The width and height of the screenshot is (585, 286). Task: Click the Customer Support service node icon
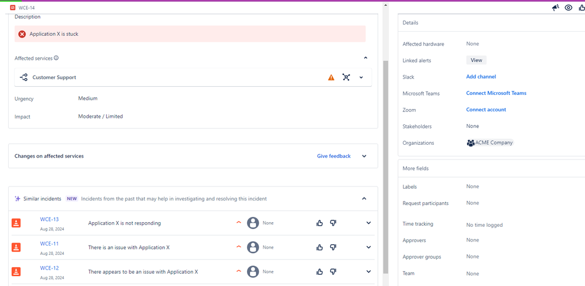(x=23, y=77)
